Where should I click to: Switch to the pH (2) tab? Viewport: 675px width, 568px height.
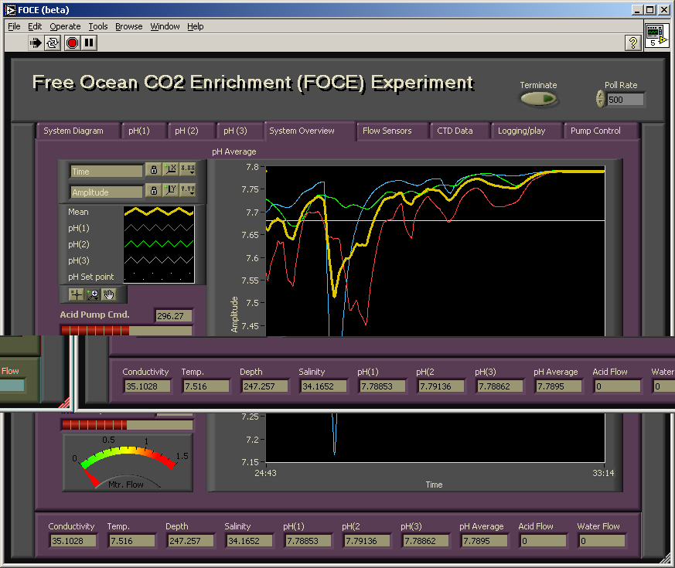coord(191,131)
